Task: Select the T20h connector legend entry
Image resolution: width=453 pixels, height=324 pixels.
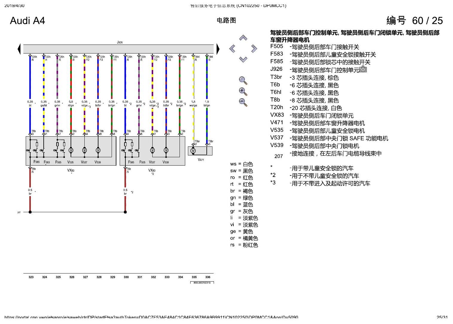Action: [306, 108]
